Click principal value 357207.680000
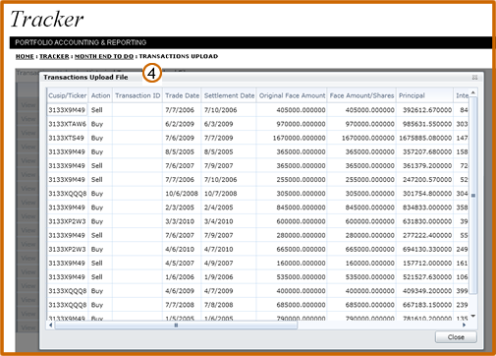Image resolution: width=496 pixels, height=356 pixels. (427, 151)
